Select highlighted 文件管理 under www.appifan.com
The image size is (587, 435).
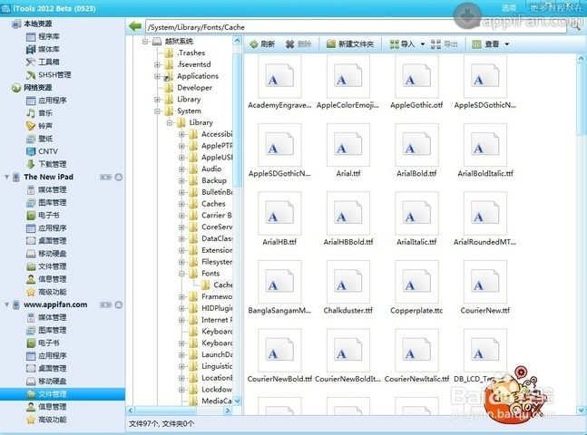[x=62, y=394]
